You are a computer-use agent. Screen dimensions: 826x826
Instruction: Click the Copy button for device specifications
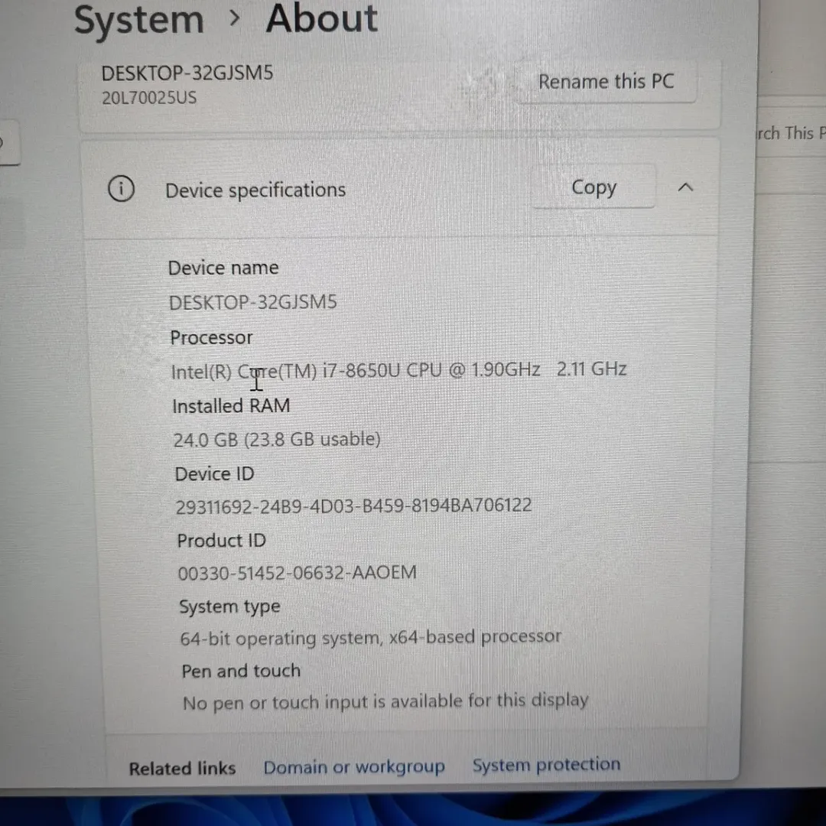(593, 187)
